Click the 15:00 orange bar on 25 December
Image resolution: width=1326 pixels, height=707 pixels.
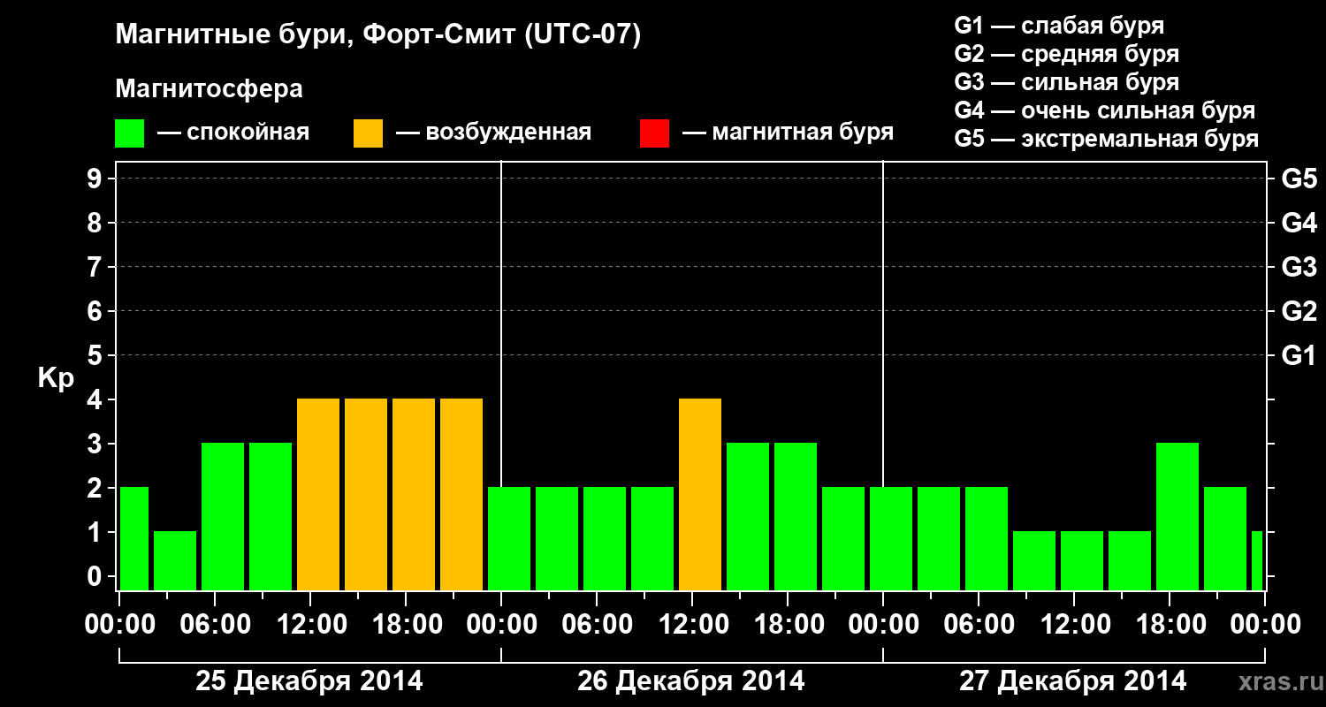tap(366, 494)
